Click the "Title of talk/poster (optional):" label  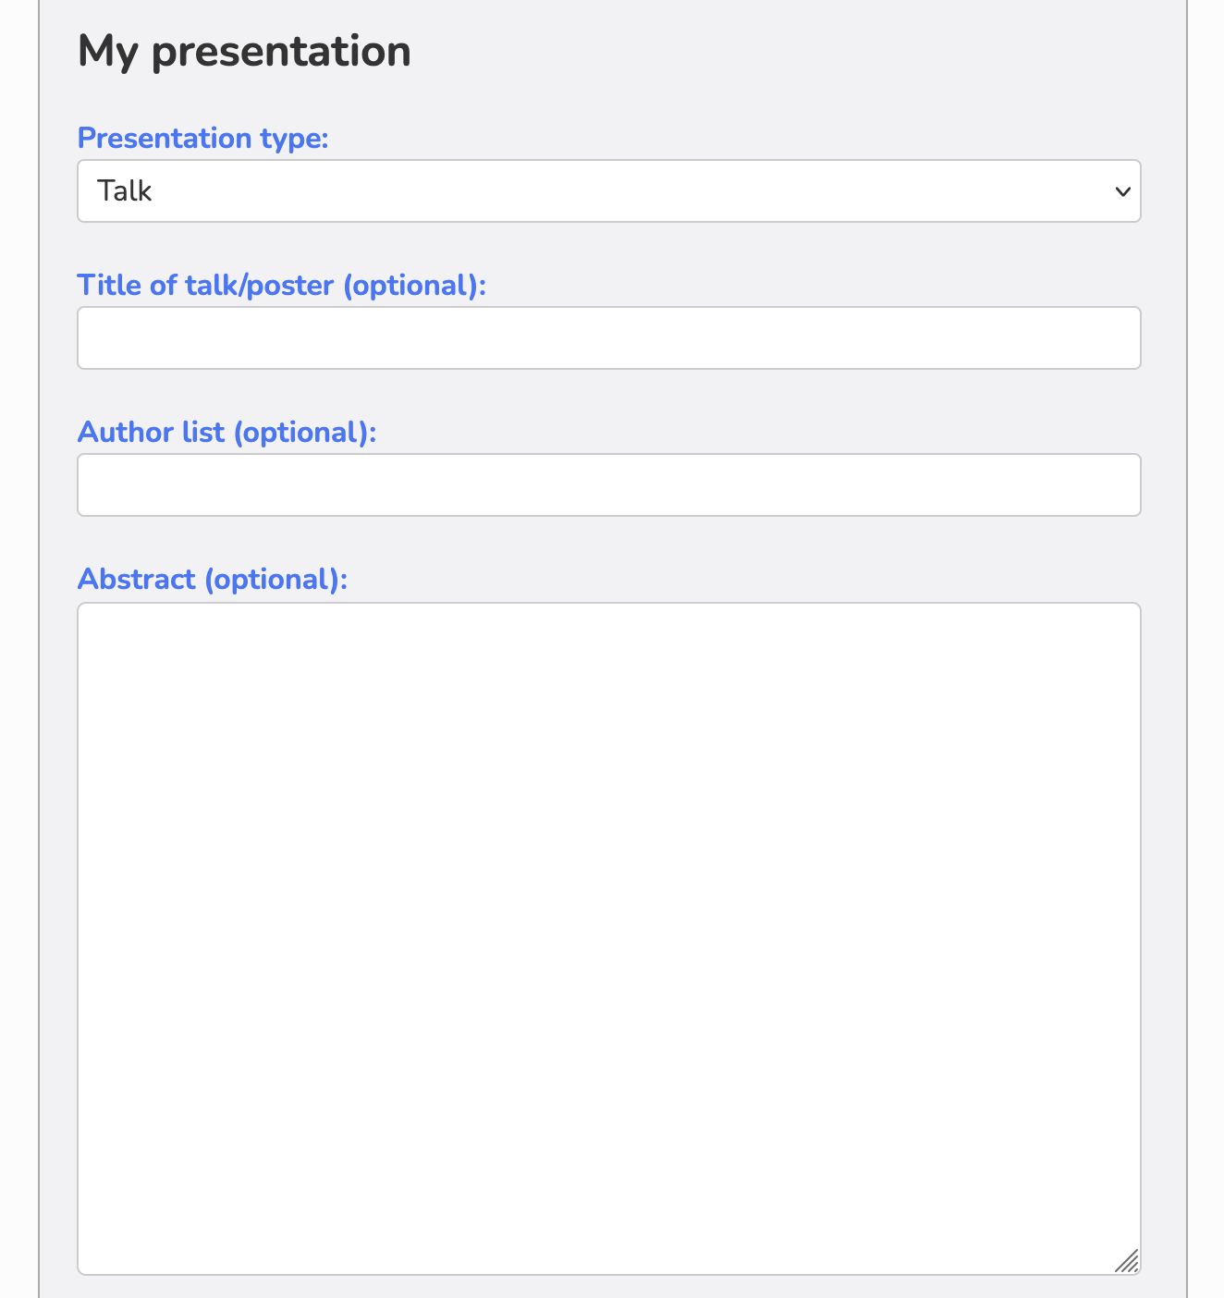click(282, 286)
